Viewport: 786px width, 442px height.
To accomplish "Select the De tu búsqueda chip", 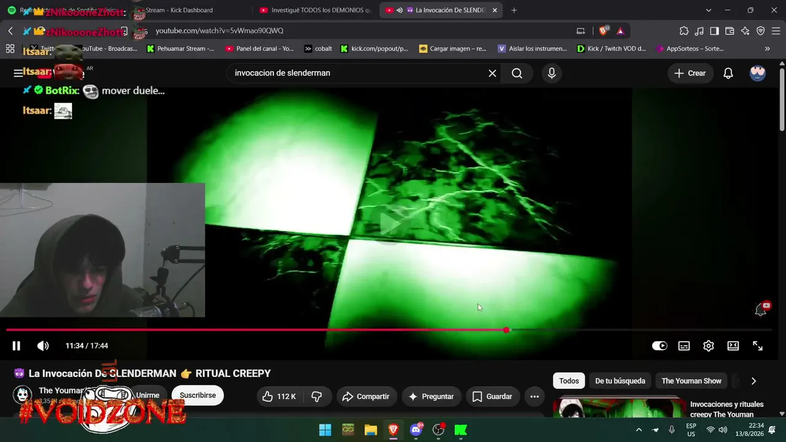I will [x=620, y=381].
